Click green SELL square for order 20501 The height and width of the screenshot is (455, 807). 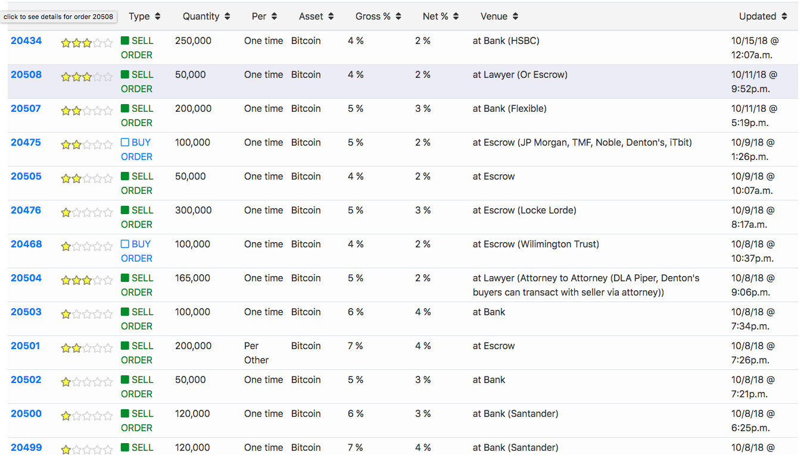coord(125,346)
